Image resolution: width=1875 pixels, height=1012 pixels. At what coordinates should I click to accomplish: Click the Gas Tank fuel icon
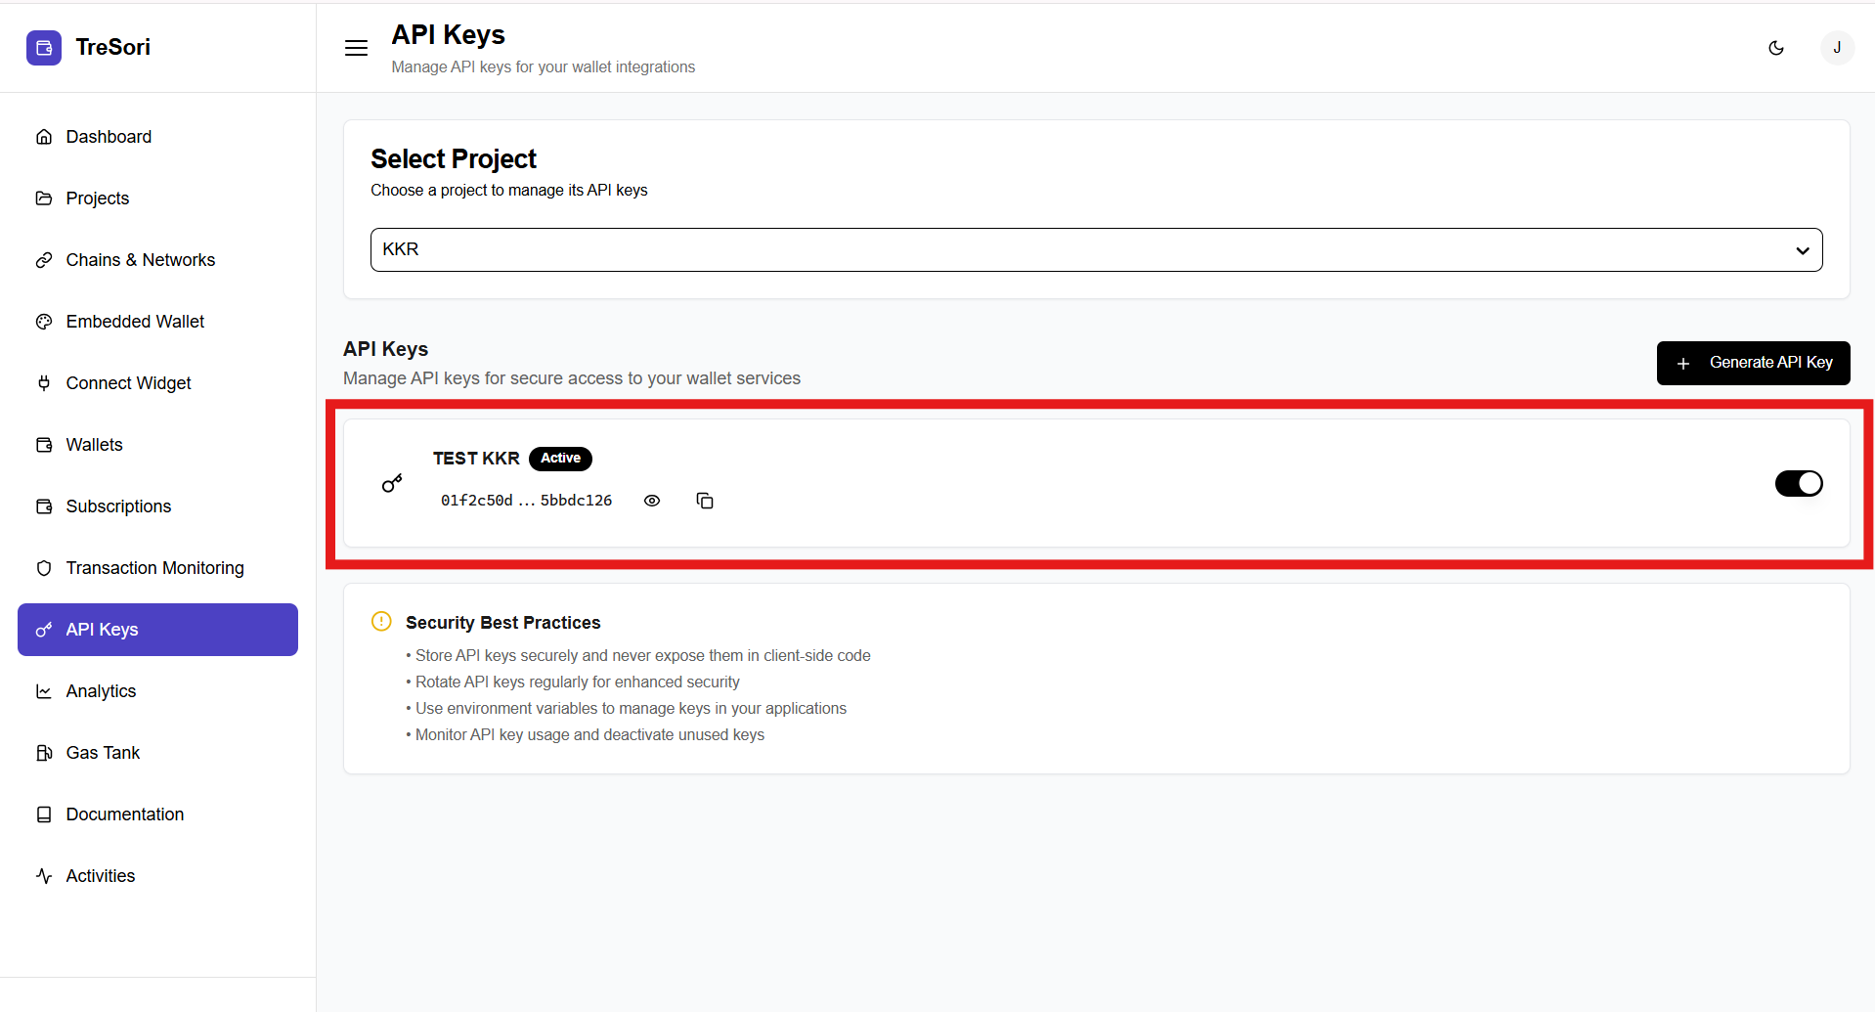click(44, 753)
